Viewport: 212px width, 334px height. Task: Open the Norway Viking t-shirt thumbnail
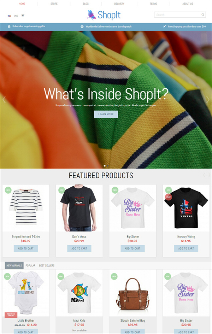pyautogui.click(x=186, y=208)
